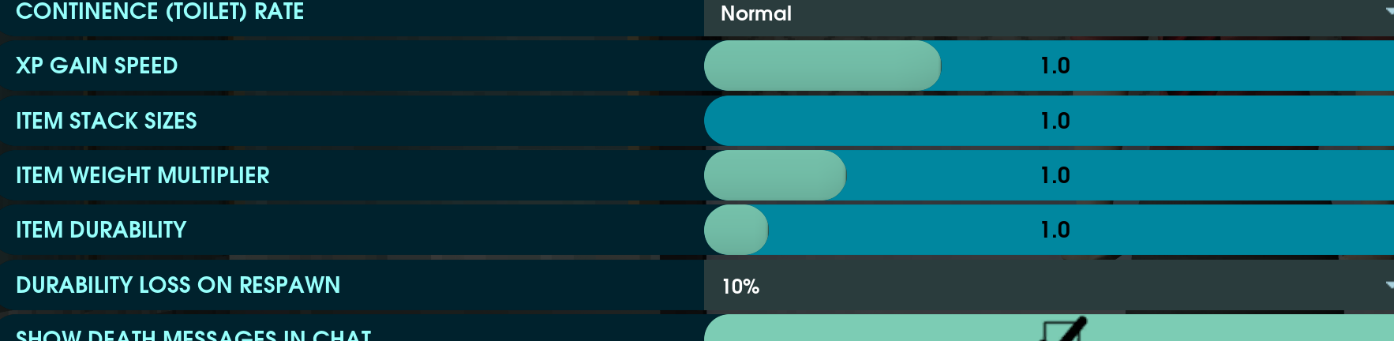The image size is (1394, 341).
Task: Click the arrow on the Continence Rate dropdown
Action: pos(1388,11)
